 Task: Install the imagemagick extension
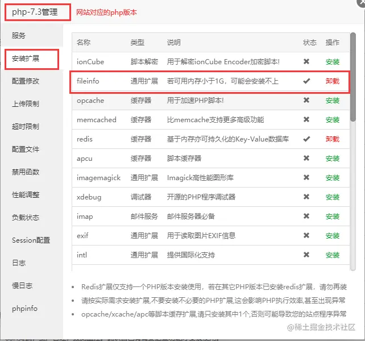coord(333,178)
